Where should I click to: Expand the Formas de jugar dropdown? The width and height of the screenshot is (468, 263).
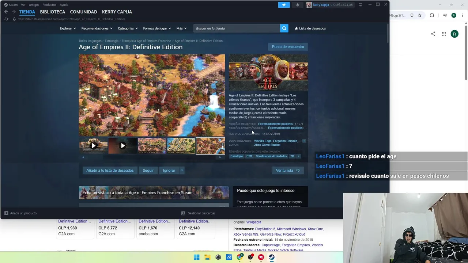point(157,28)
